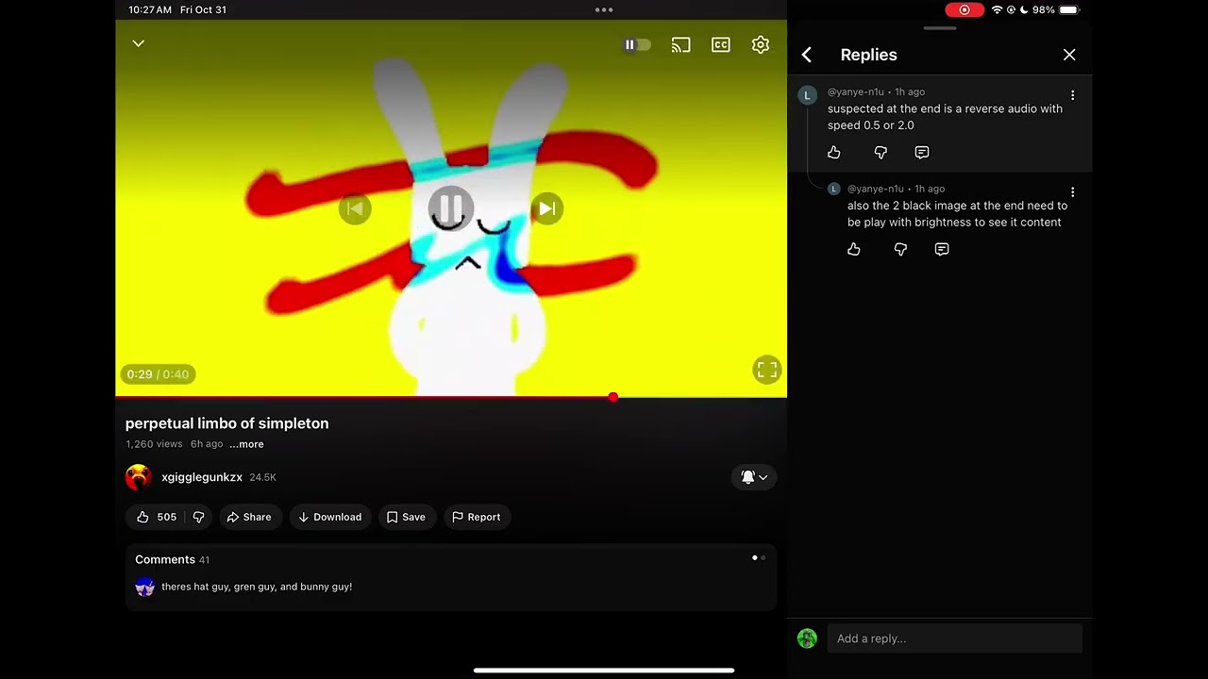Toggle closed captions CC
Image resolution: width=1208 pixels, height=679 pixels.
coord(720,44)
